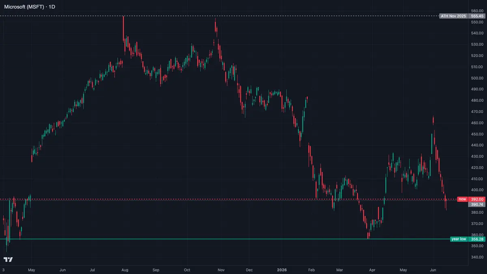Select the ATH Nov 2025 label

(454, 16)
